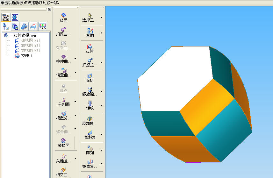The height and width of the screenshot is (178, 273).
Task: Close the feature tree side panel
Action: tap(49, 9)
